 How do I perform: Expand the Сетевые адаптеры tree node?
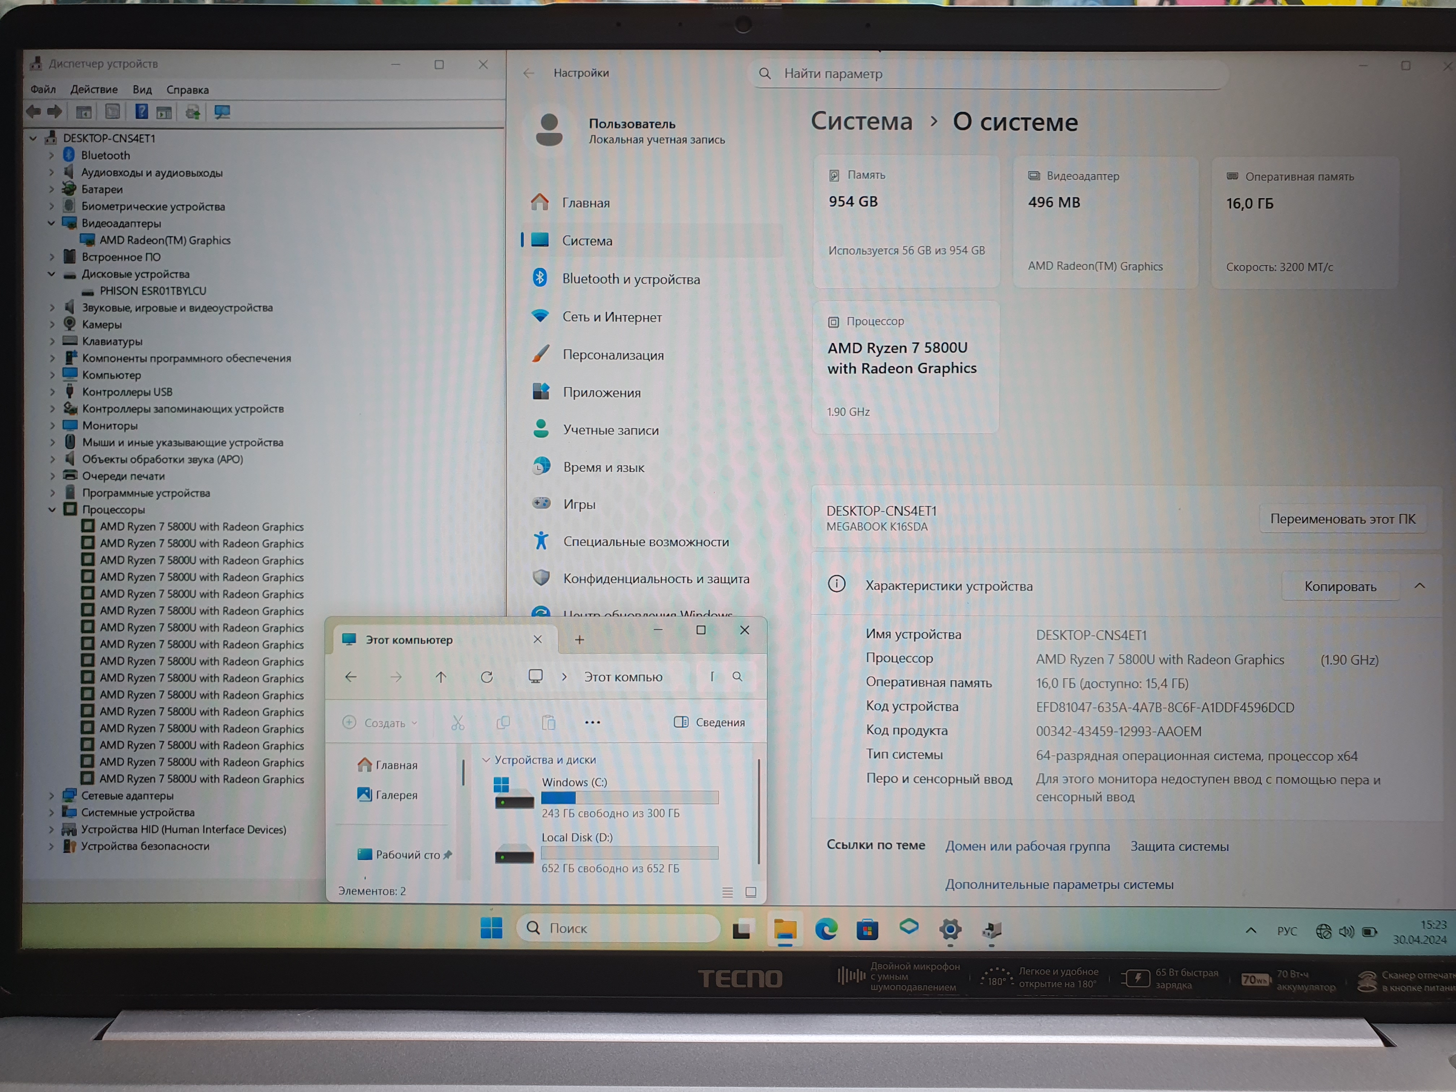(52, 796)
